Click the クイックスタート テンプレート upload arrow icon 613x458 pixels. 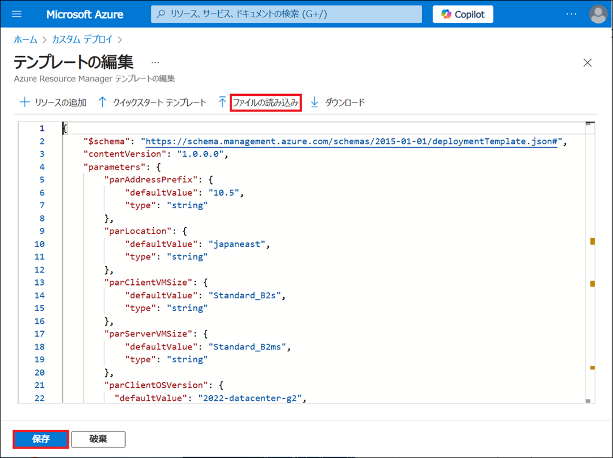pos(102,102)
